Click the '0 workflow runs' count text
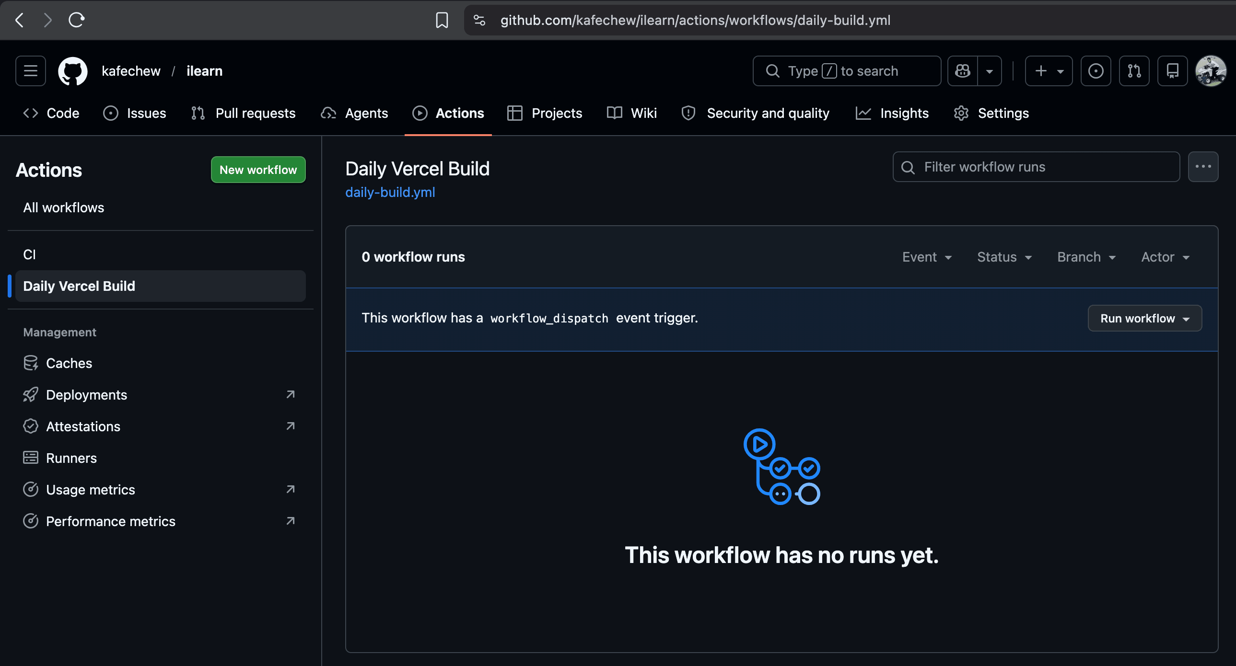The width and height of the screenshot is (1236, 666). point(413,257)
